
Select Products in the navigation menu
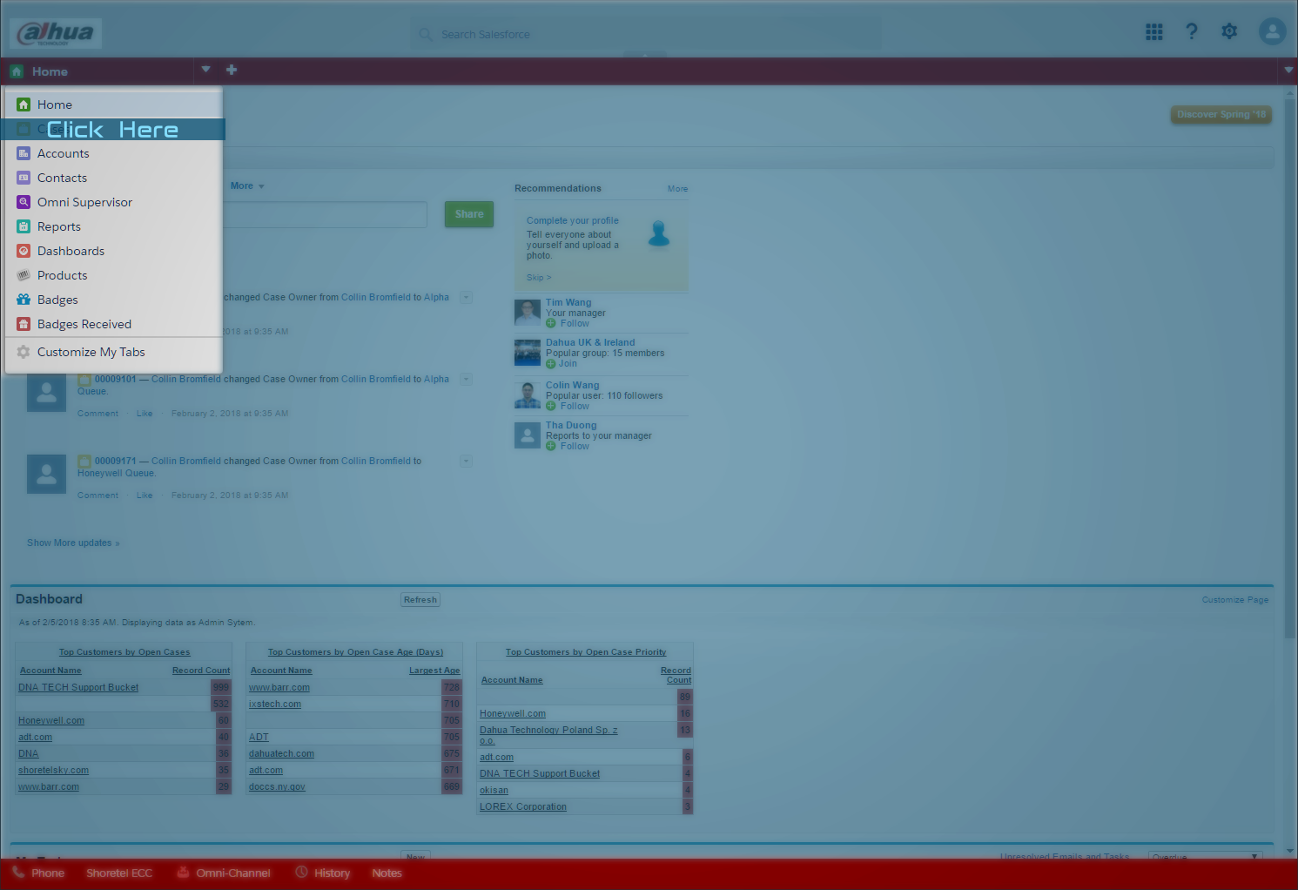(114, 275)
